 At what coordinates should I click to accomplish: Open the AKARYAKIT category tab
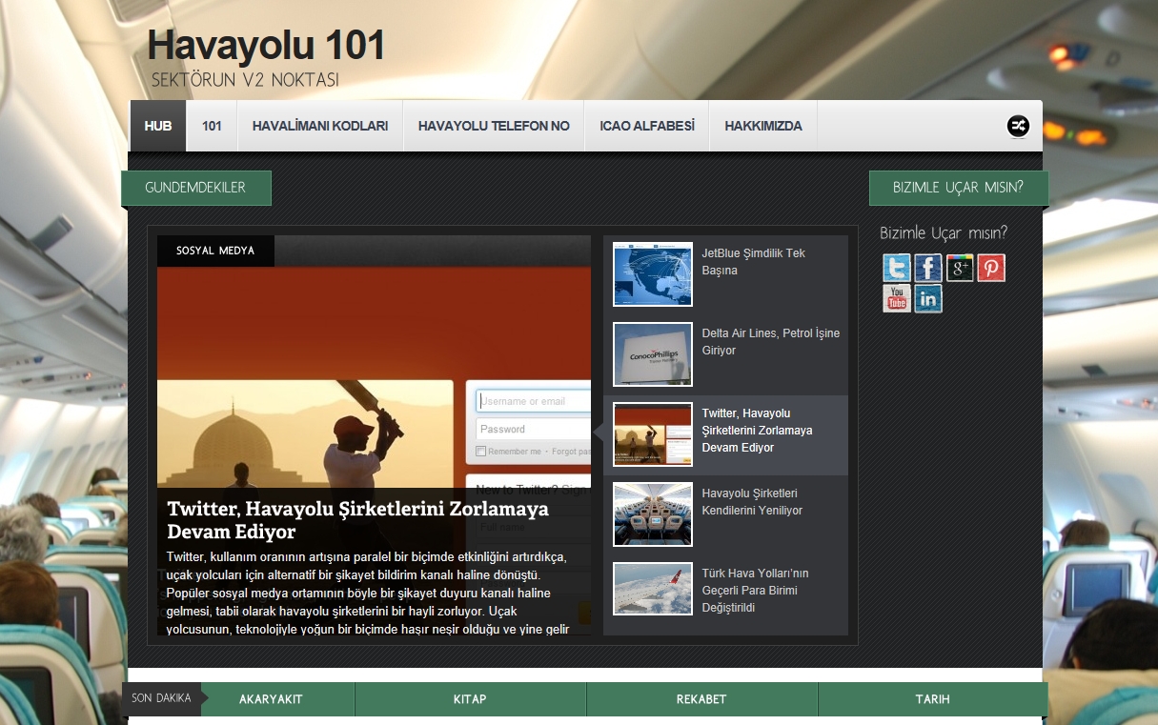pyautogui.click(x=271, y=699)
